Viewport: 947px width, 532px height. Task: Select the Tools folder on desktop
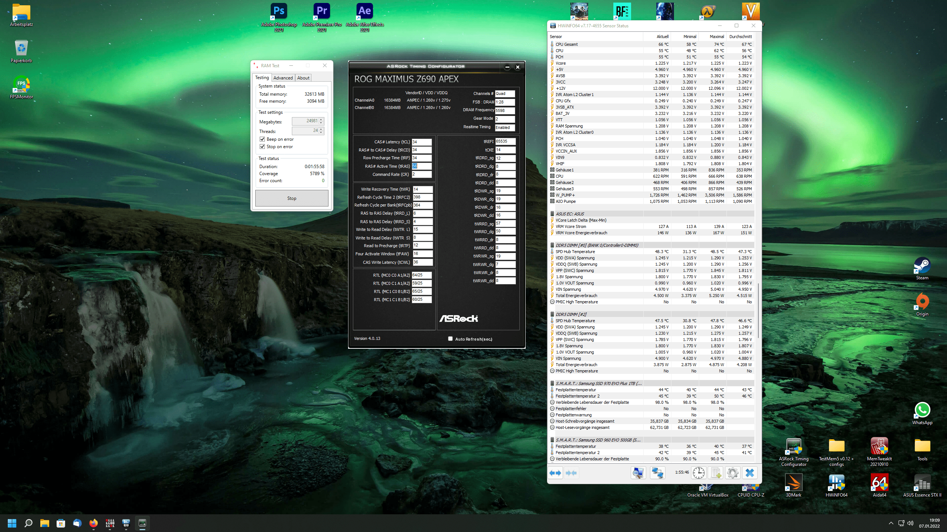[922, 450]
